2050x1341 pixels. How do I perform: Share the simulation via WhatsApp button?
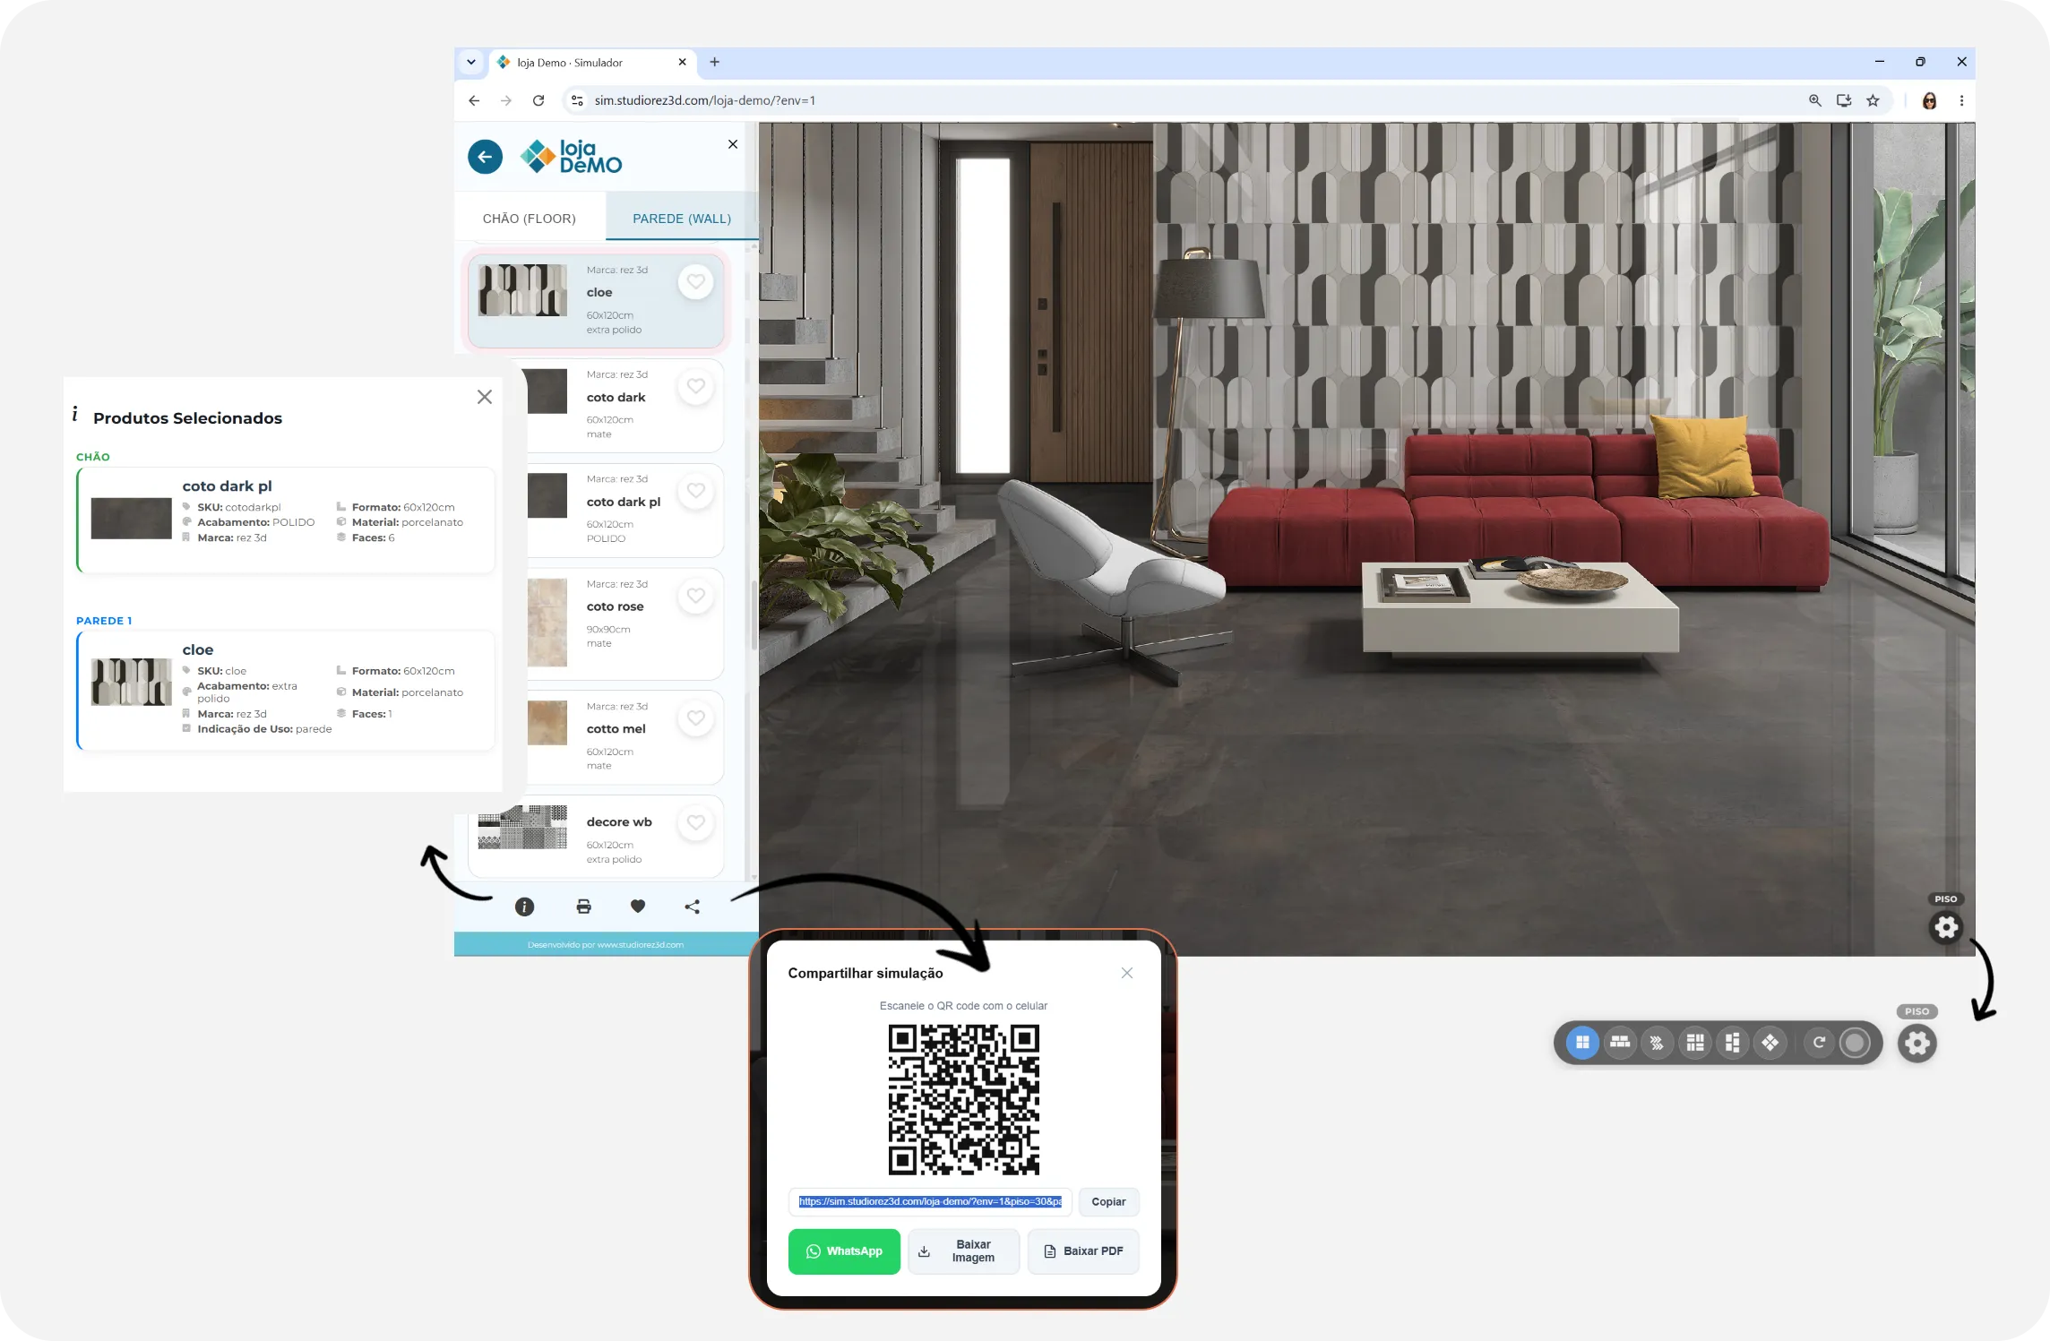tap(844, 1251)
